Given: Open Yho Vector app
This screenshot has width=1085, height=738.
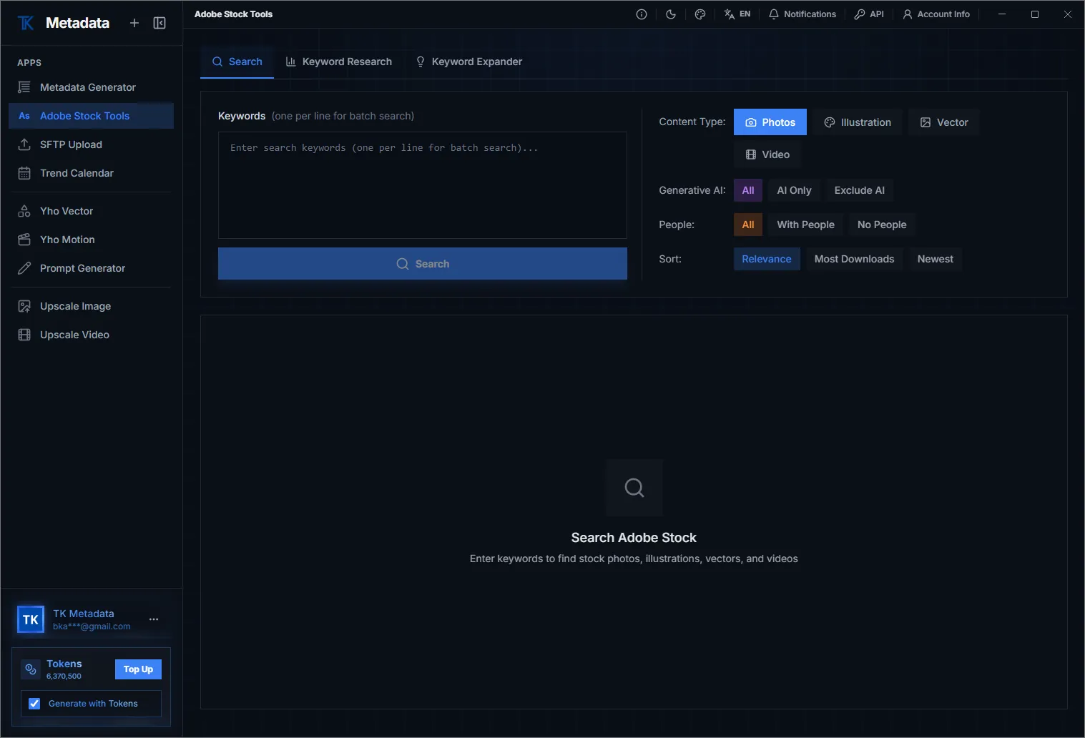Looking at the screenshot, I should point(91,211).
